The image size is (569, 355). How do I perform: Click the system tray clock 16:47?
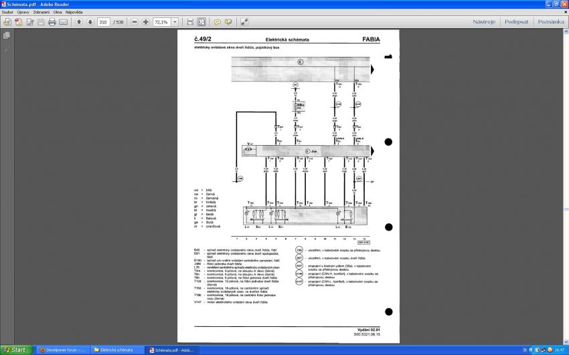click(560, 350)
